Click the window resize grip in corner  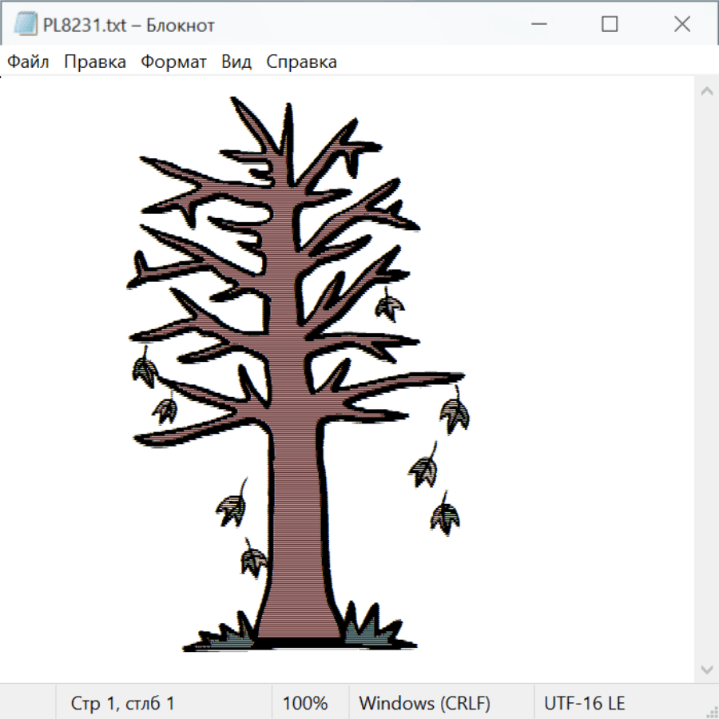click(712, 712)
